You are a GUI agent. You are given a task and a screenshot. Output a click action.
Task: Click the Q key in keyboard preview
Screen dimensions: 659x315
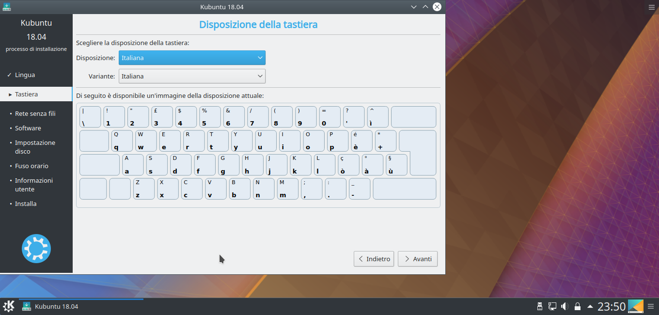click(x=122, y=141)
